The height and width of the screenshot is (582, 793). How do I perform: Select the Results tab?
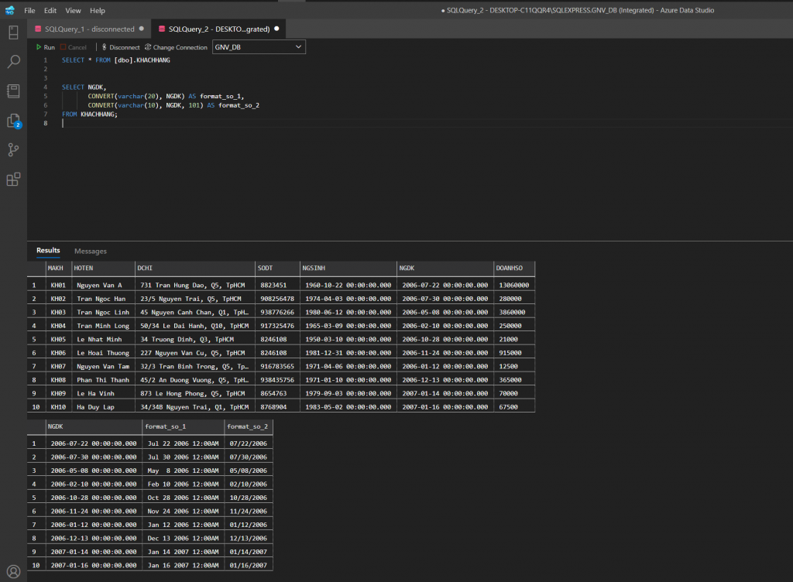click(48, 251)
